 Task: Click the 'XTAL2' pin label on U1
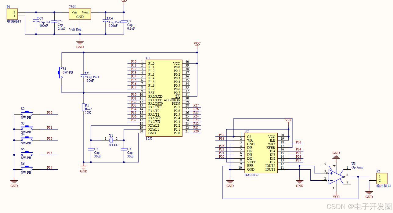153,125
